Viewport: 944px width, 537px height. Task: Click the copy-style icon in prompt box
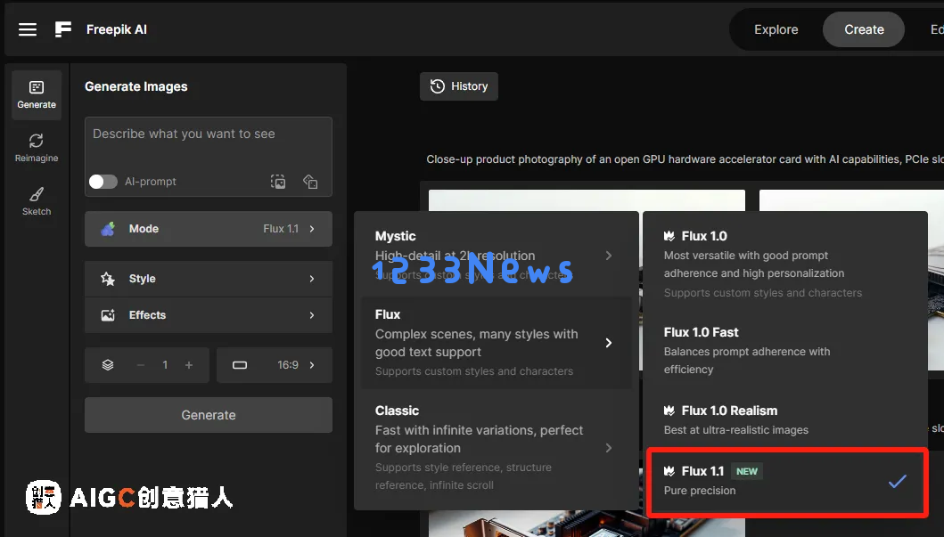[x=310, y=182]
